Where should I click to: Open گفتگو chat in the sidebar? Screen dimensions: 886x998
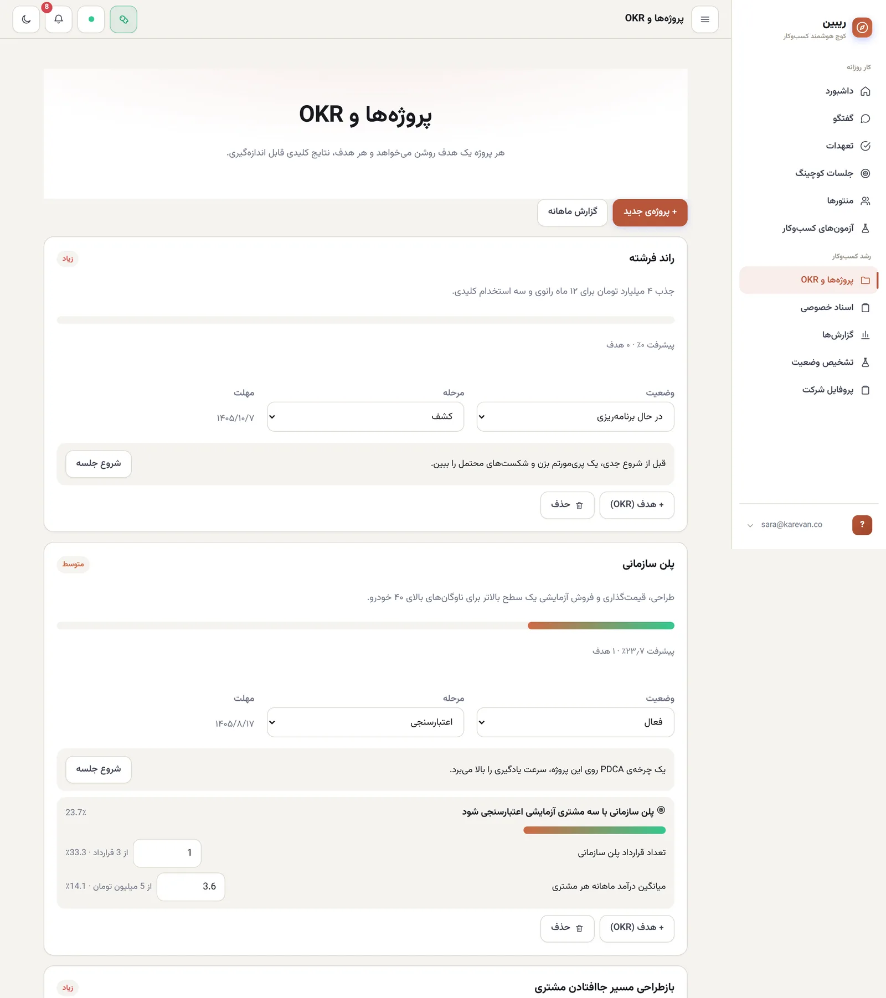809,118
